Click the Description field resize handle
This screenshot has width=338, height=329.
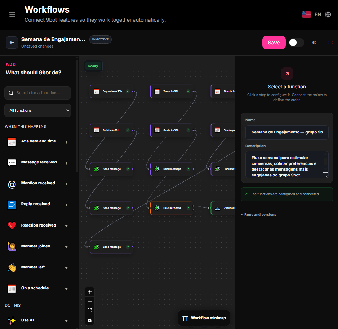pos(325,175)
